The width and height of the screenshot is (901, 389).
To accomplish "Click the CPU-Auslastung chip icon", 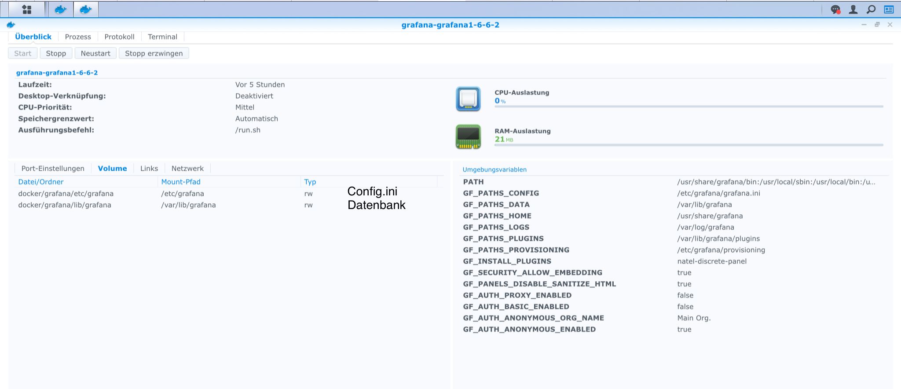I will [x=468, y=99].
